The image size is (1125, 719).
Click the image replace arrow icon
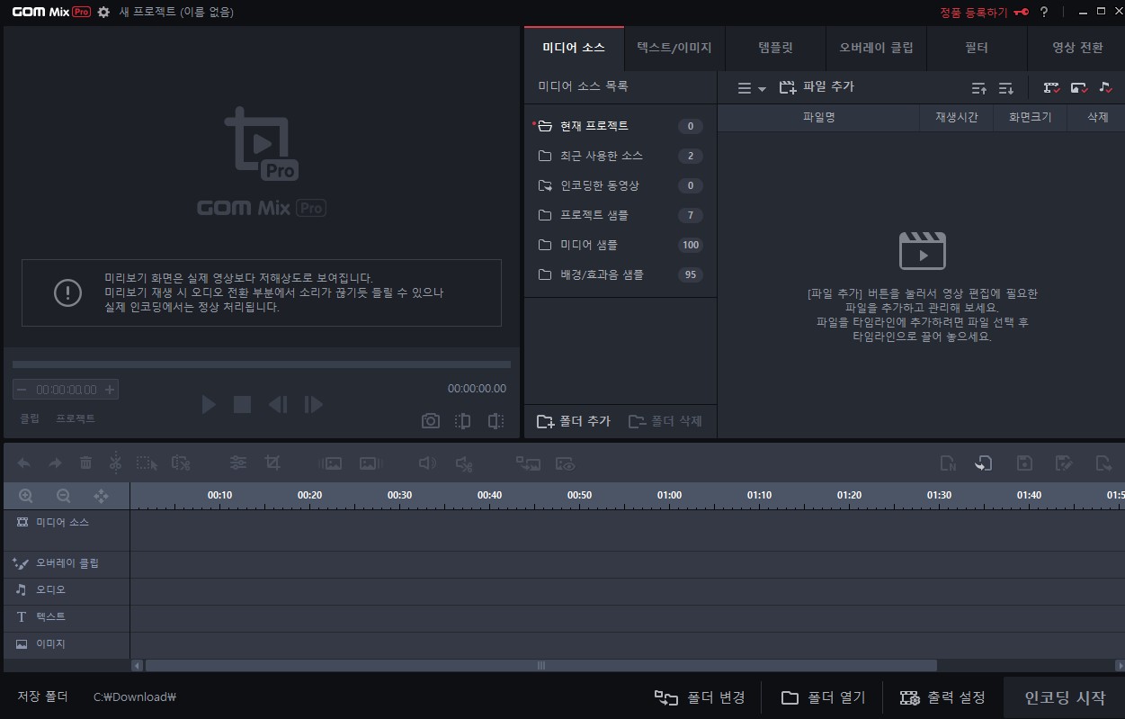click(528, 463)
